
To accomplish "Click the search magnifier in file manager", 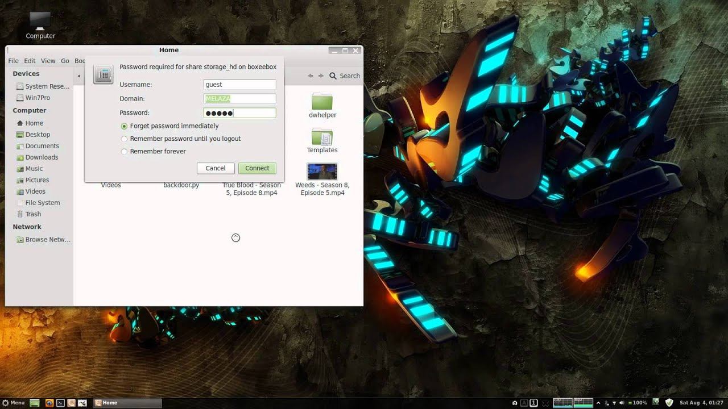I will [333, 76].
